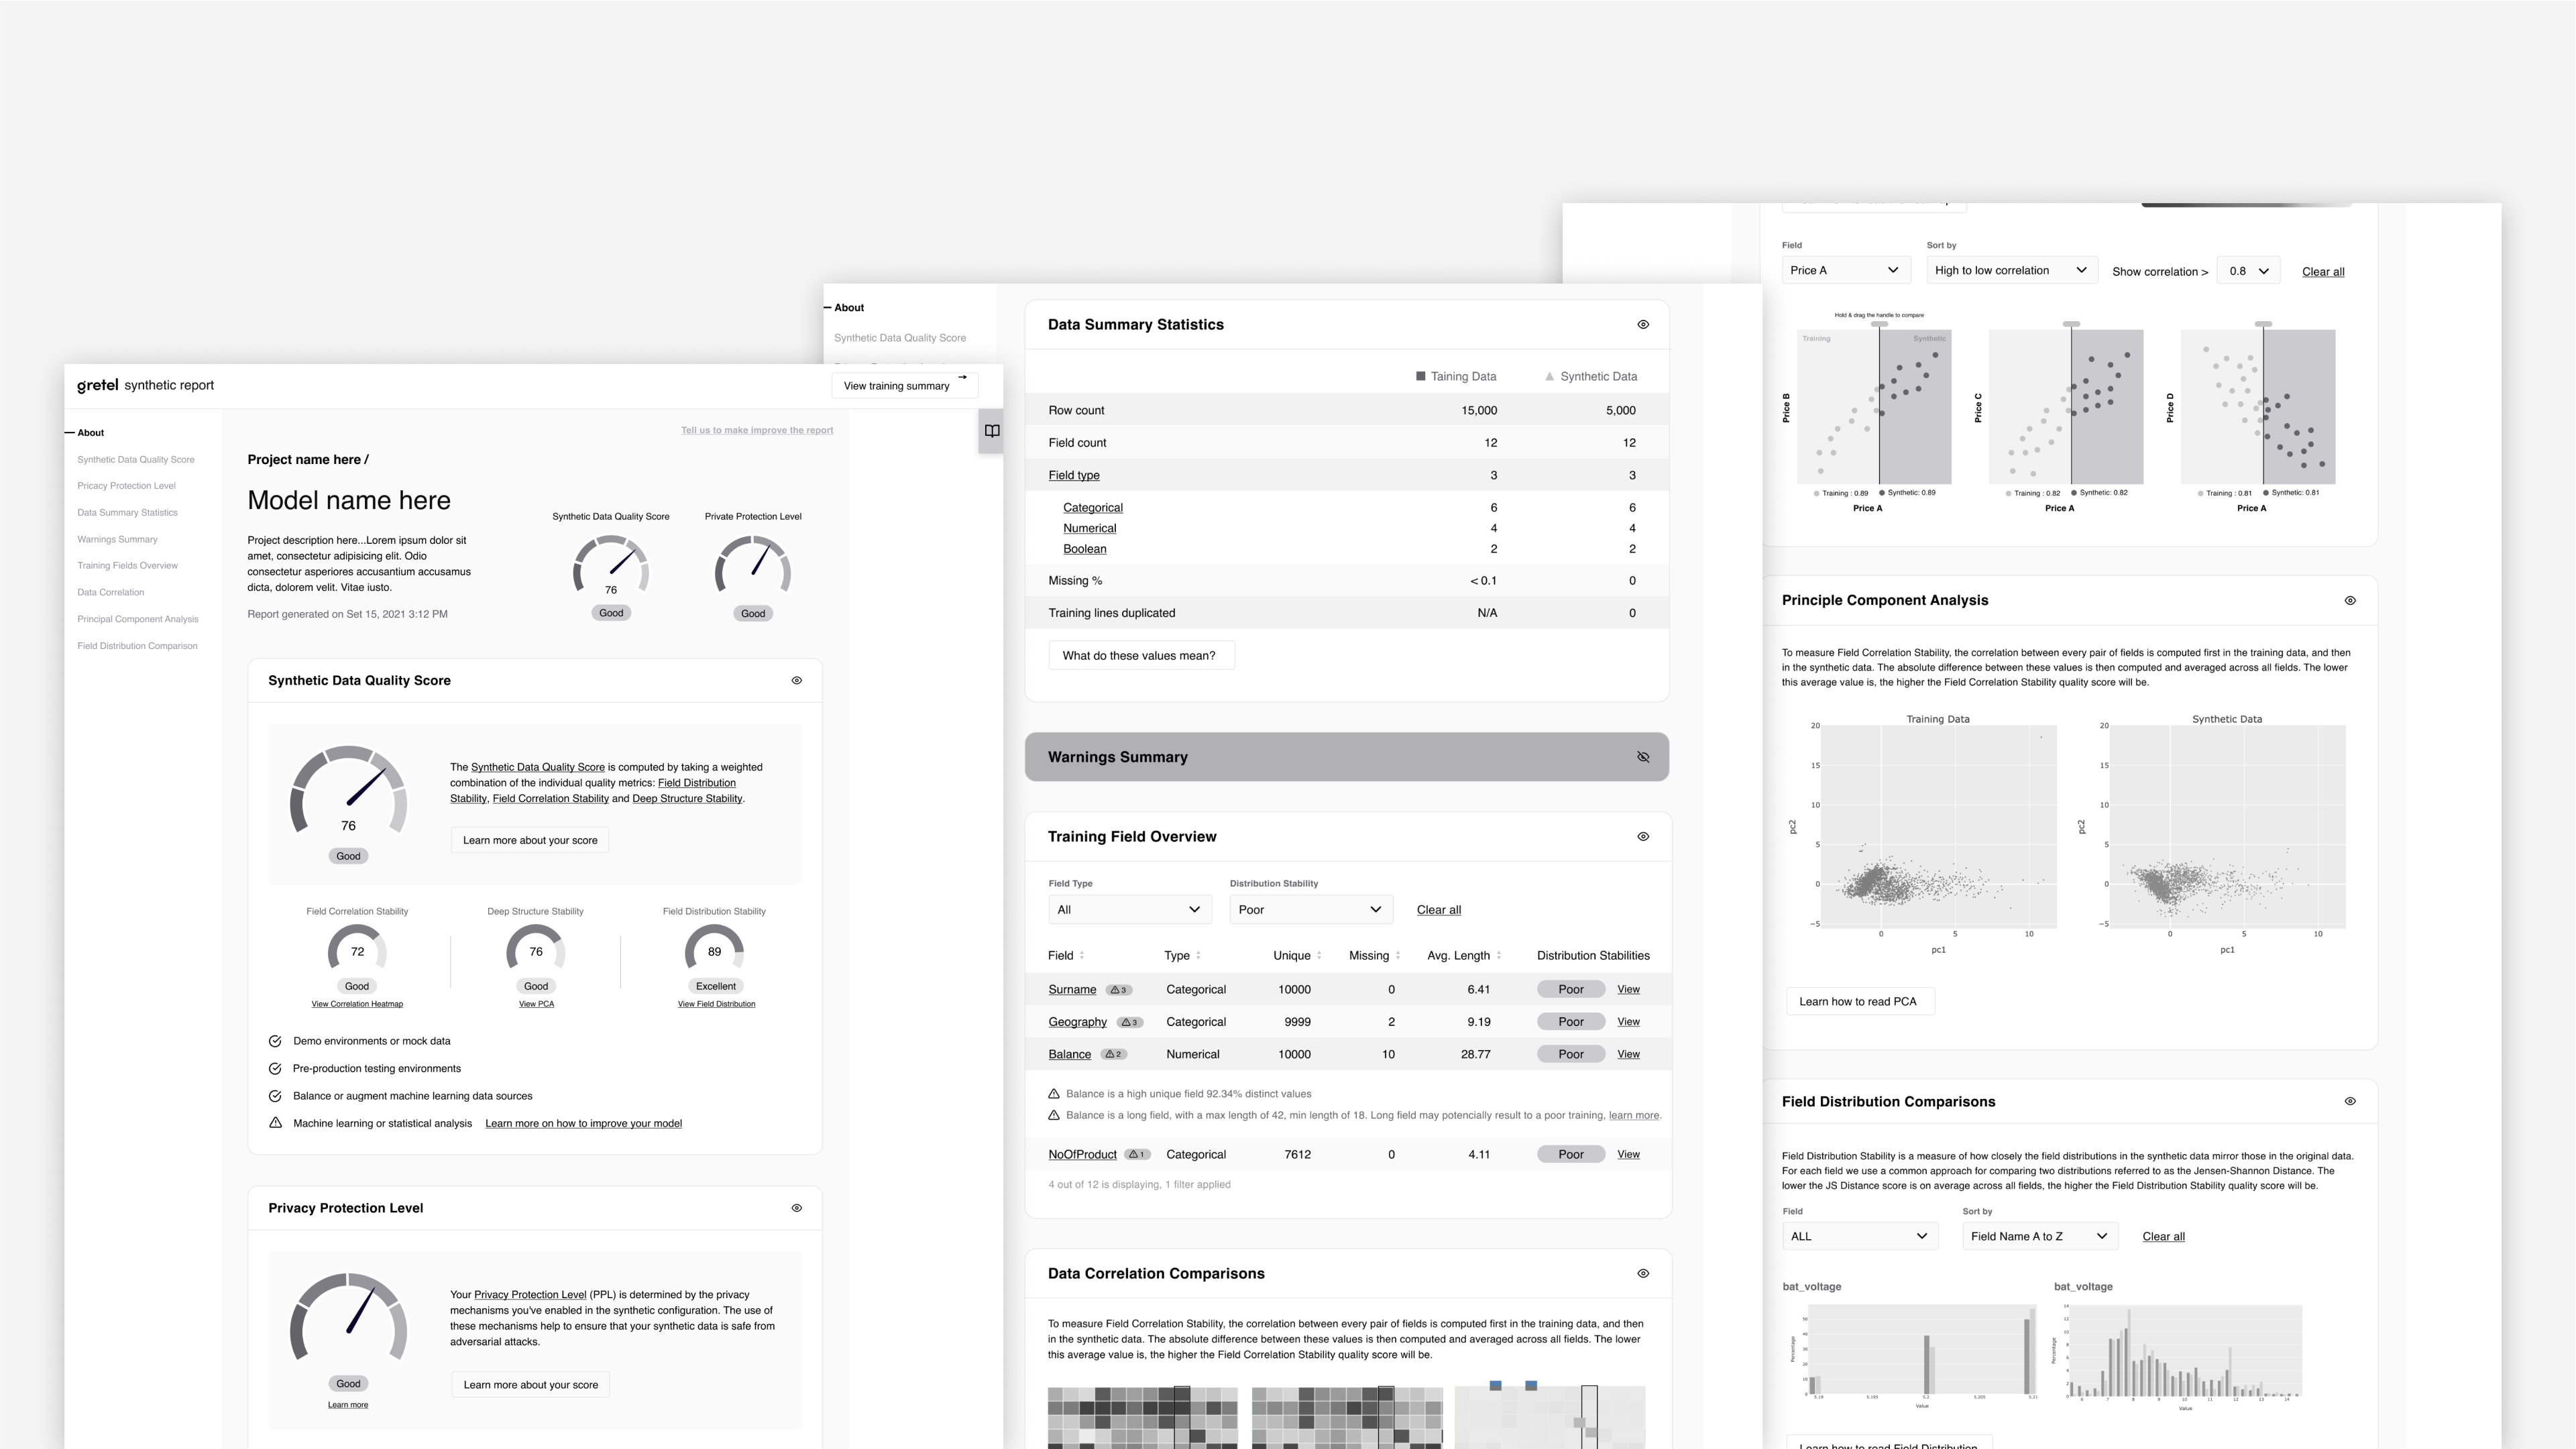
Task: Sort table by Field column arrows
Action: 1082,956
